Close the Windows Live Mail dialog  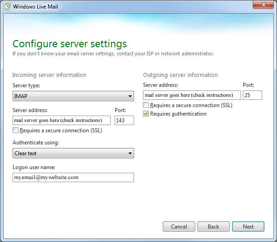pyautogui.click(x=264, y=6)
